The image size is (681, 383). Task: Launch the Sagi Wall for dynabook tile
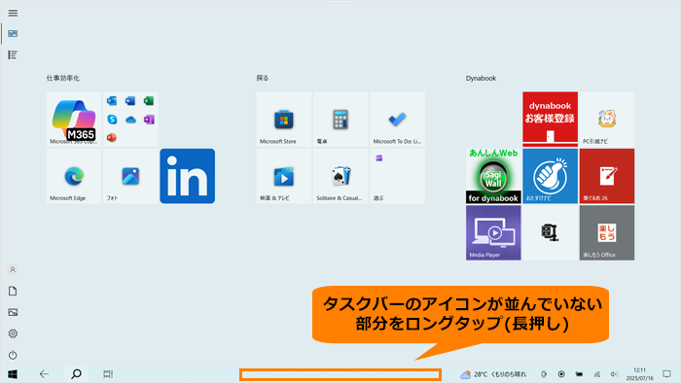click(493, 176)
